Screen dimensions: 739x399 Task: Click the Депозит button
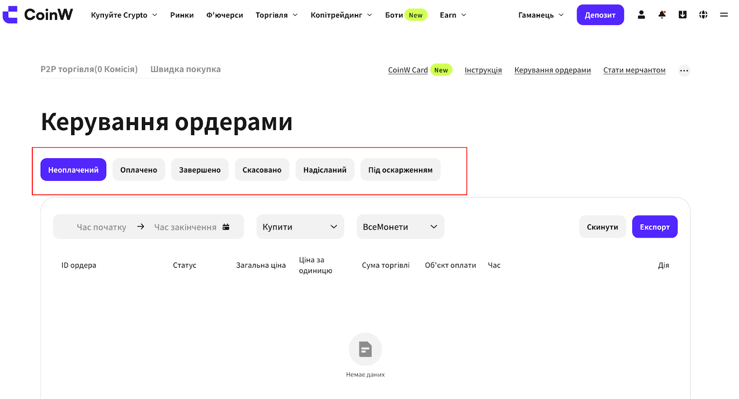pos(600,15)
